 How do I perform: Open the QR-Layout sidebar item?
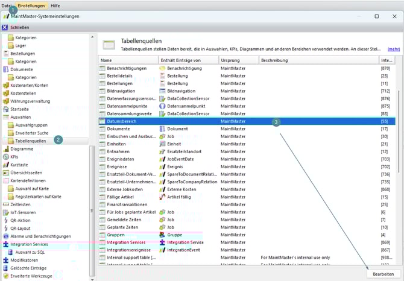coord(23,228)
